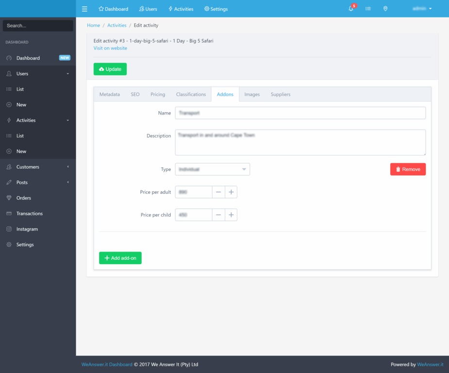
Task: Increase price per child with plus button
Action: tap(231, 215)
